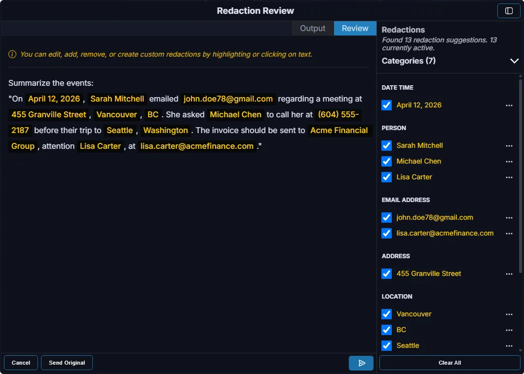Open options menu for Michael Chen
This screenshot has width=524, height=374.
509,162
